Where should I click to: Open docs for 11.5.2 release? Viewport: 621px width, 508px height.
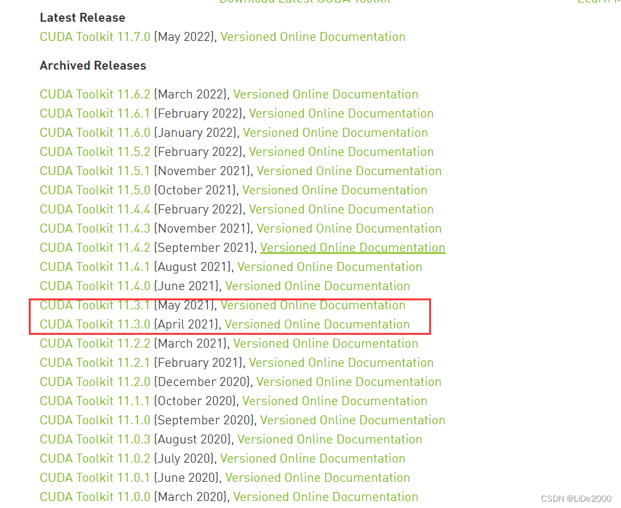pyautogui.click(x=341, y=152)
